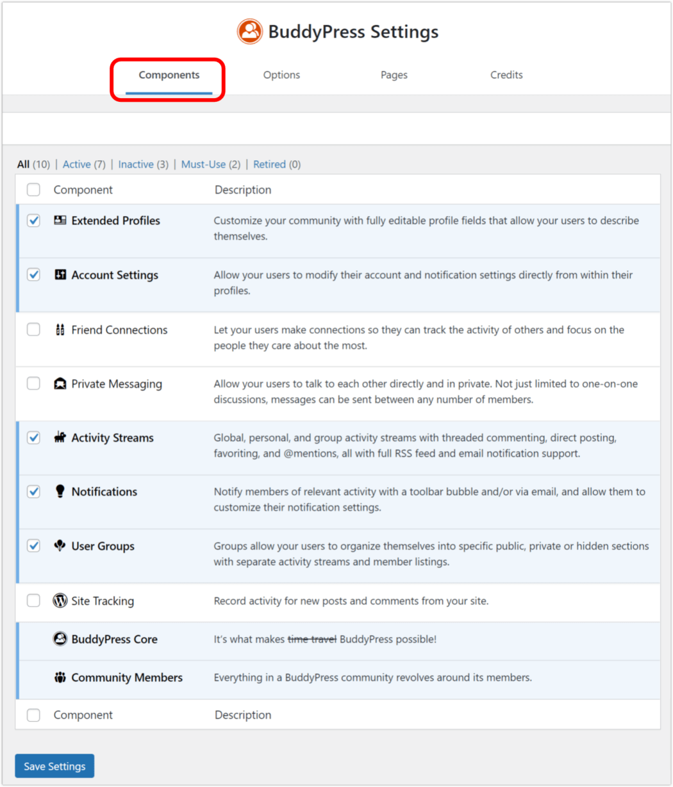Open the Credits tab
This screenshot has width=673, height=787.
click(506, 75)
